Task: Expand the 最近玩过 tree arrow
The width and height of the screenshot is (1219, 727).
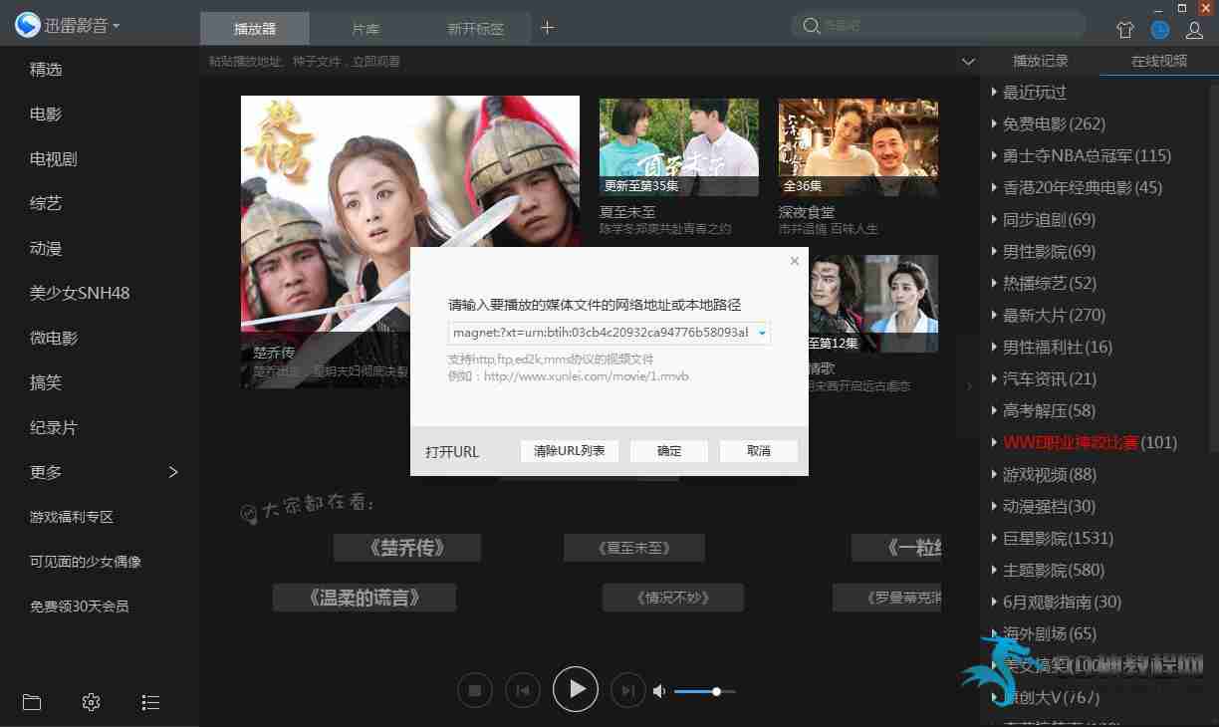Action: click(994, 92)
